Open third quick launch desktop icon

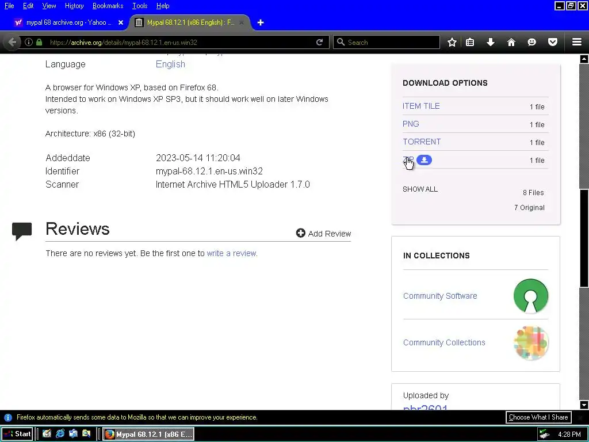[73, 434]
